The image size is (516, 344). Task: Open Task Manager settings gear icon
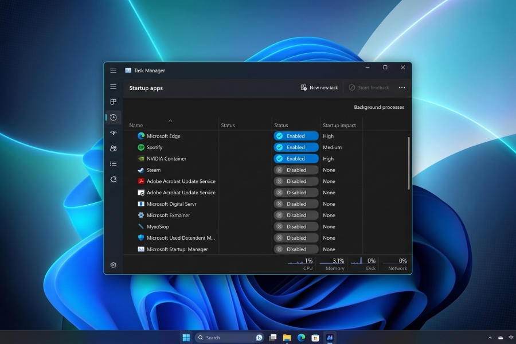[x=113, y=265]
